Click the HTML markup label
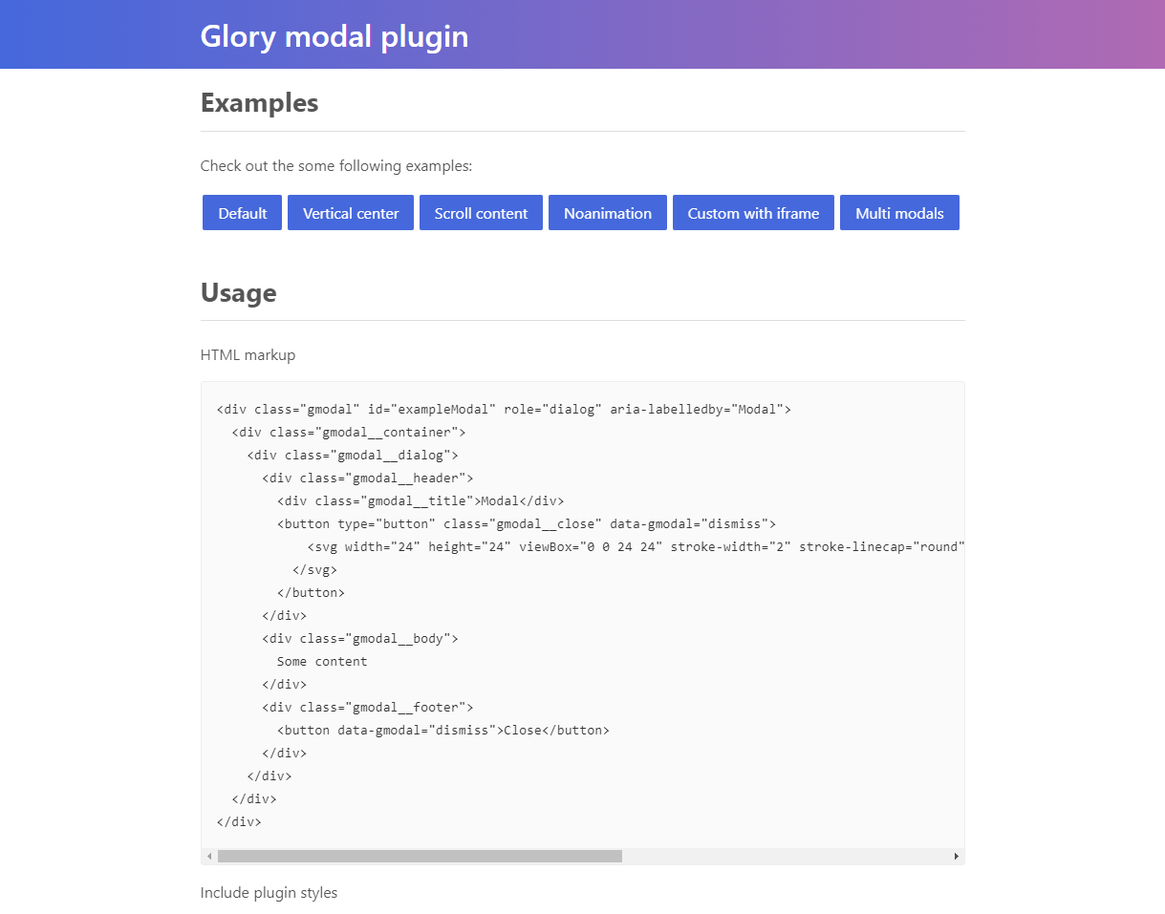Viewport: 1165px width, 914px height. pyautogui.click(x=248, y=355)
